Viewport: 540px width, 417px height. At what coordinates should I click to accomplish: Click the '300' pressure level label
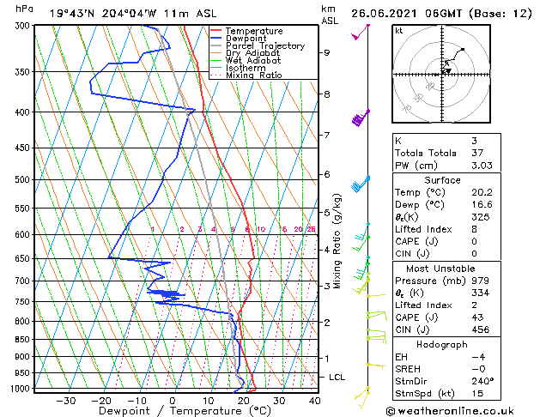coord(24,26)
